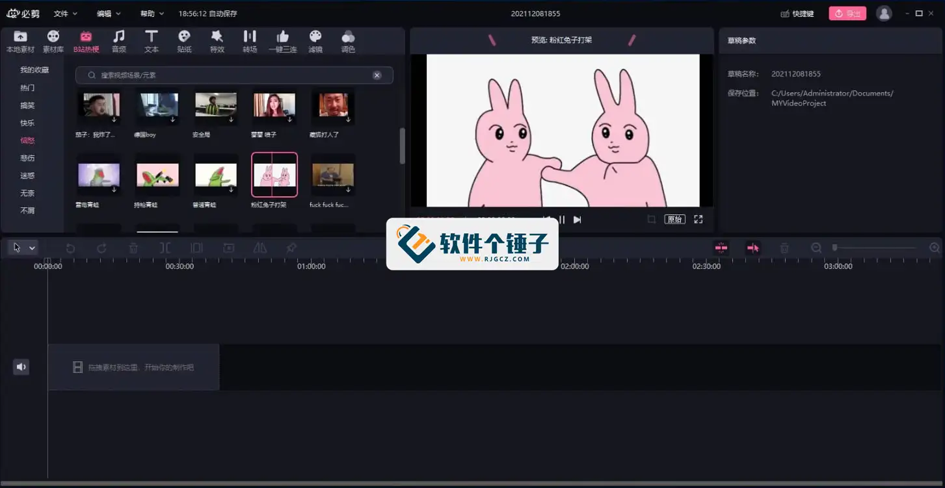This screenshot has height=488, width=945.
Task: Open the 特效 effects panel
Action: point(217,41)
